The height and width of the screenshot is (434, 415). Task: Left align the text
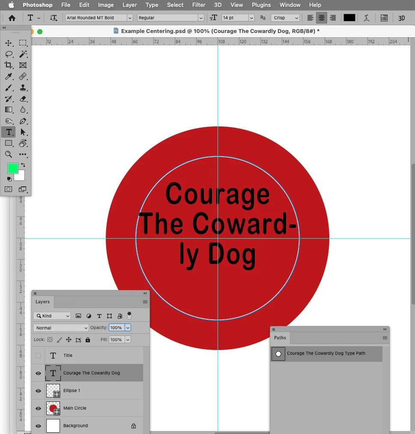click(310, 18)
